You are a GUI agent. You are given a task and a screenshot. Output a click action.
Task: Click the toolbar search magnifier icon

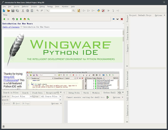pos(74,11)
